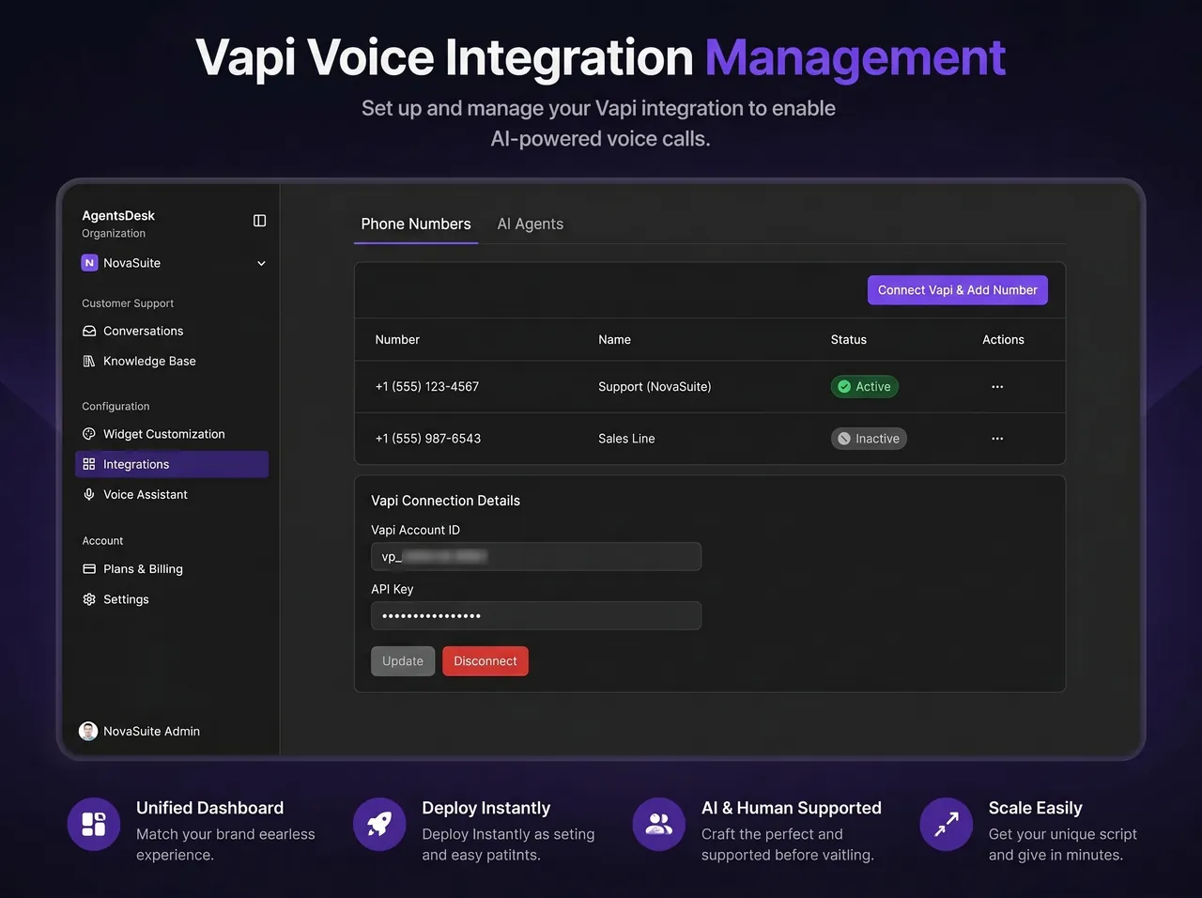The width and height of the screenshot is (1202, 898).
Task: Click the Settings gear icon
Action: (89, 599)
